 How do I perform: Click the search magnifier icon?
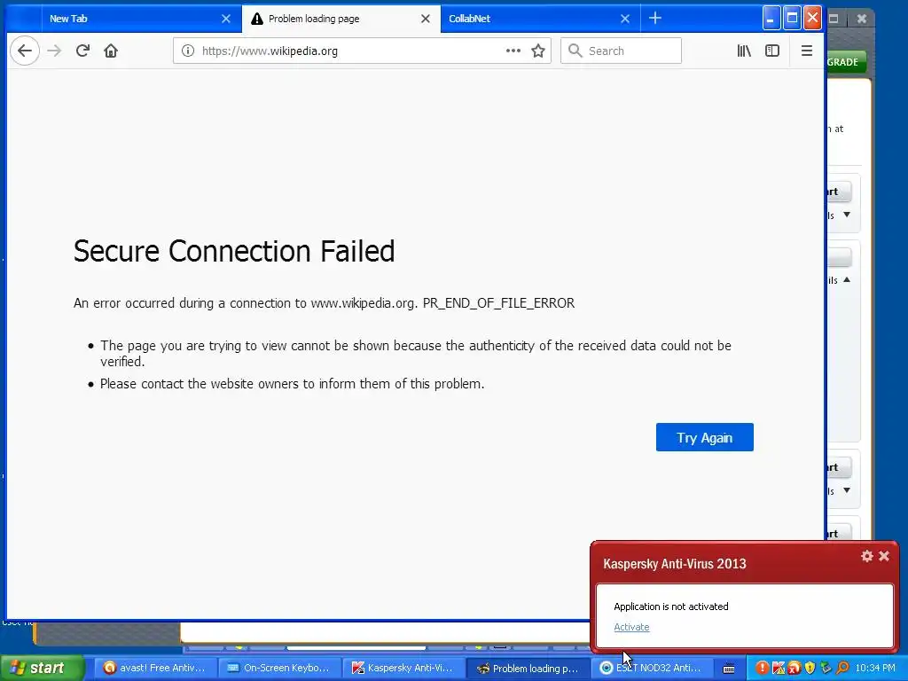pyautogui.click(x=575, y=51)
